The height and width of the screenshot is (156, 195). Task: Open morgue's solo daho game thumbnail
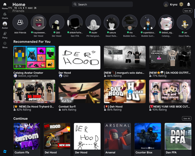tap(125, 57)
